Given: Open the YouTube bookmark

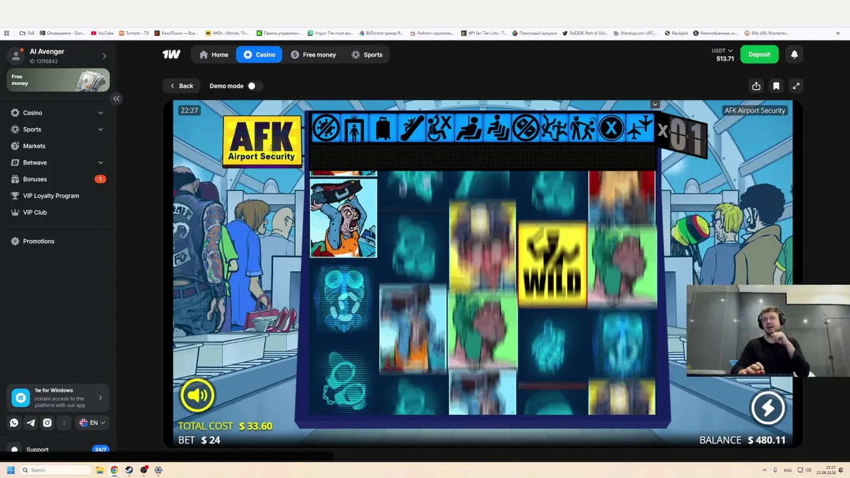Looking at the screenshot, I should 102,33.
